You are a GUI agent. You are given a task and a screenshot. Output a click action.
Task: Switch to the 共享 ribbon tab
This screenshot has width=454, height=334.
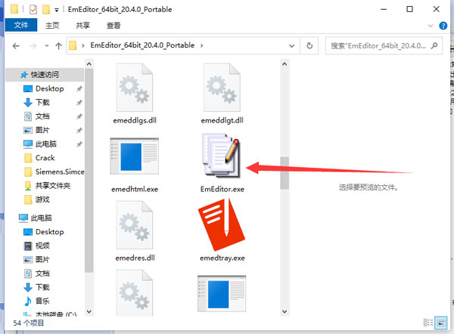(x=82, y=26)
